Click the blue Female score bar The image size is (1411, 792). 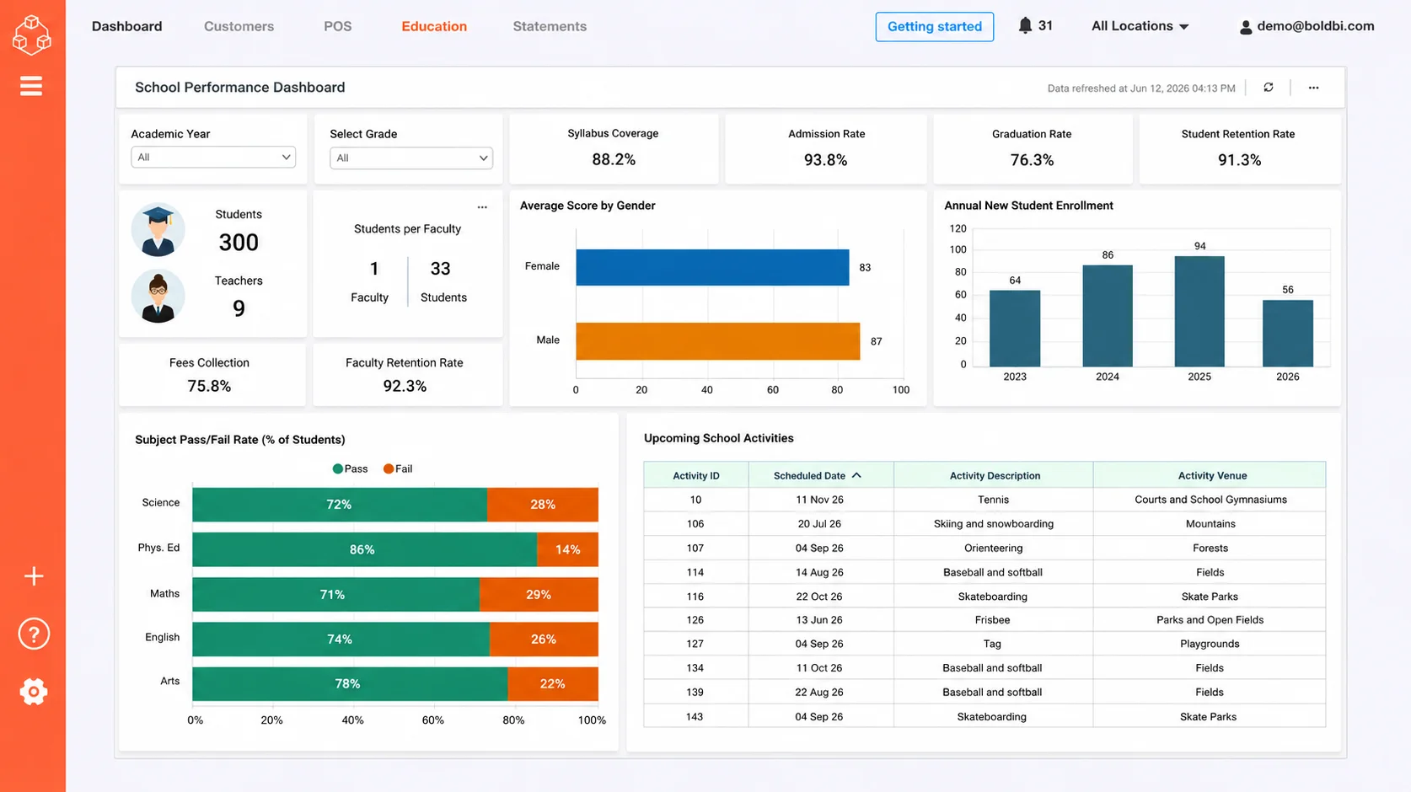coord(712,267)
